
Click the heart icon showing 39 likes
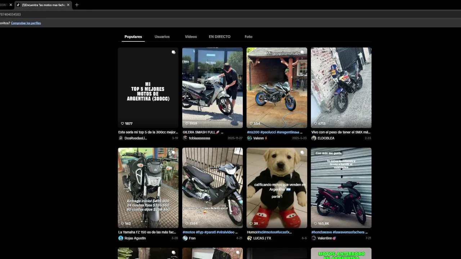[x=251, y=223]
